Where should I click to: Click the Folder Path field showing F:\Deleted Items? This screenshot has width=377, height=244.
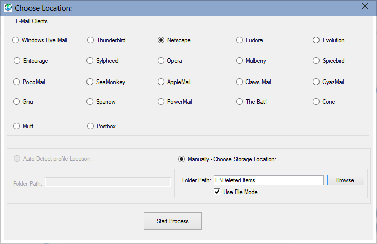268,180
